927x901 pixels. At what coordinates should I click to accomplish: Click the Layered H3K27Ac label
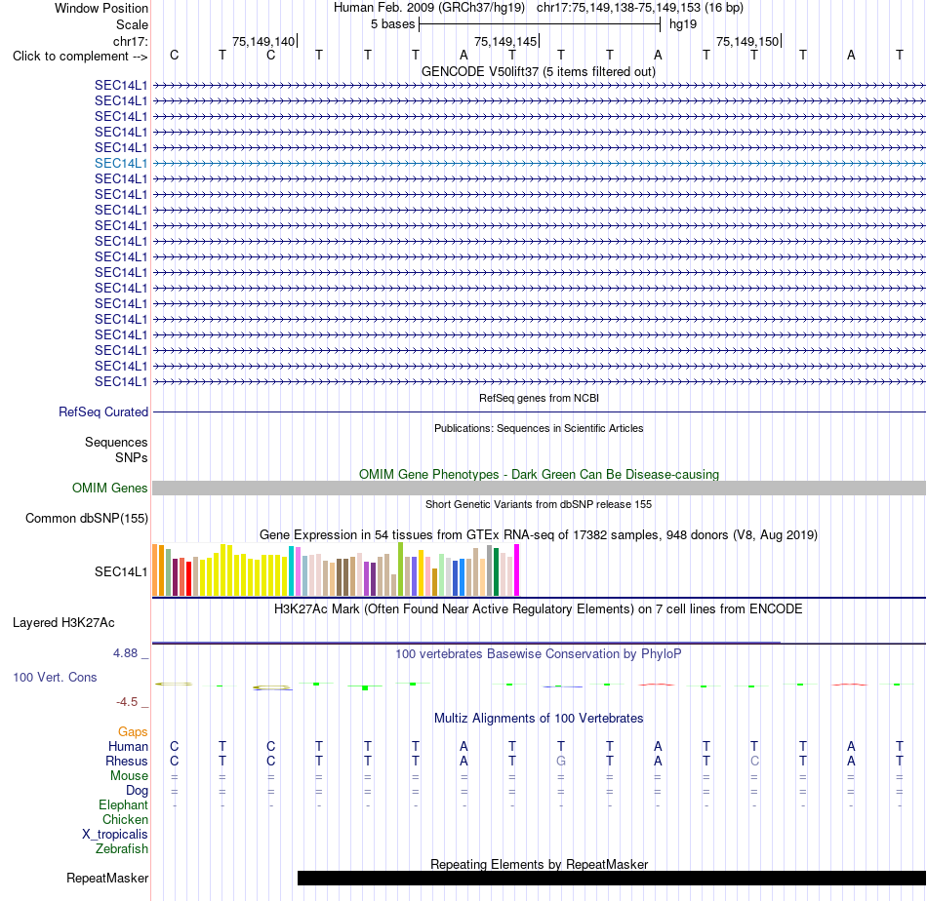click(63, 622)
